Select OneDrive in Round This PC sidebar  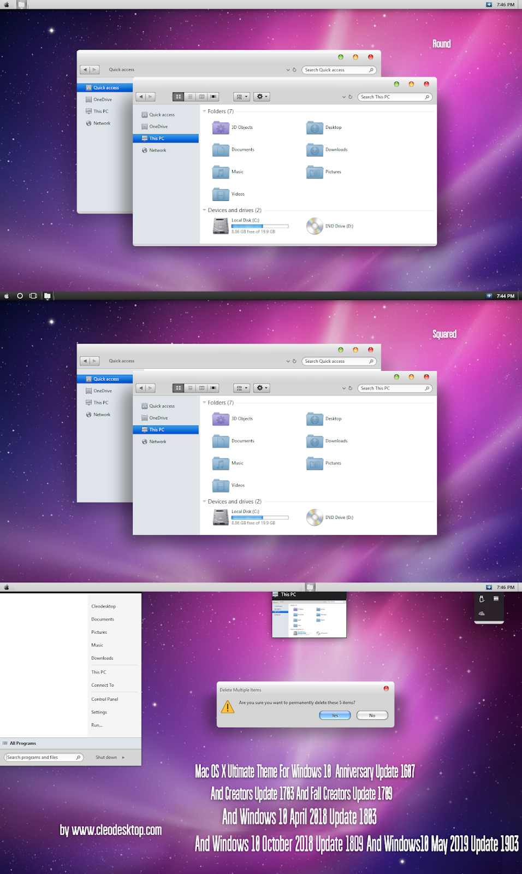click(x=166, y=127)
